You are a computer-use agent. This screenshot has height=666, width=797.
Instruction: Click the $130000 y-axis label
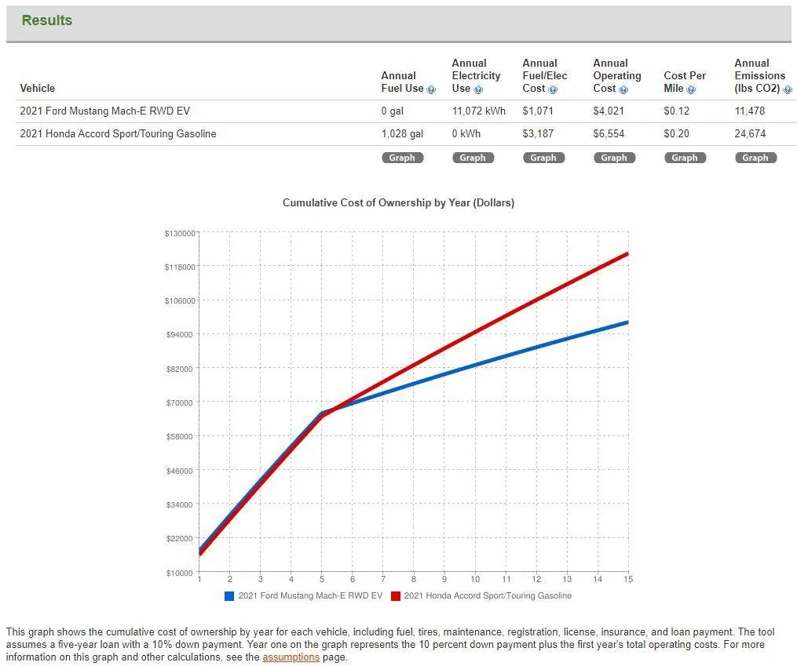coord(180,234)
